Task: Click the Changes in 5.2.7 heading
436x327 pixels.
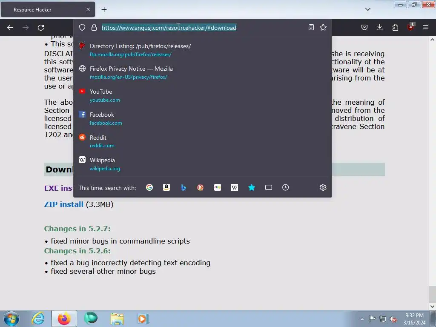Action: 77,229
